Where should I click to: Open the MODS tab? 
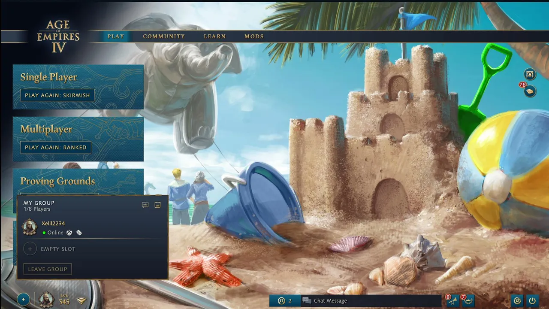(254, 36)
